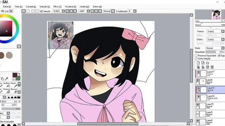
Task: Open swatch options below color wheel
Action: pos(19,46)
